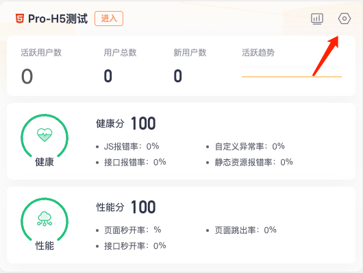Open the monitor dashboard chart icon
Image resolution: width=363 pixels, height=273 pixels.
tap(317, 19)
